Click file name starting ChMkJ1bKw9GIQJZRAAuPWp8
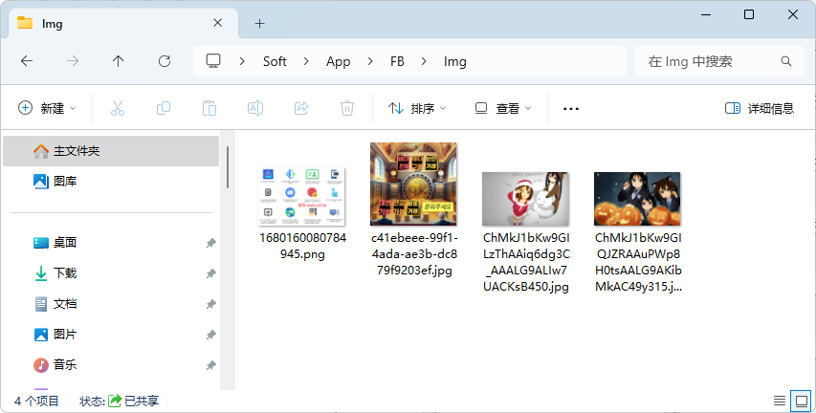The height and width of the screenshot is (413, 816). click(x=638, y=262)
